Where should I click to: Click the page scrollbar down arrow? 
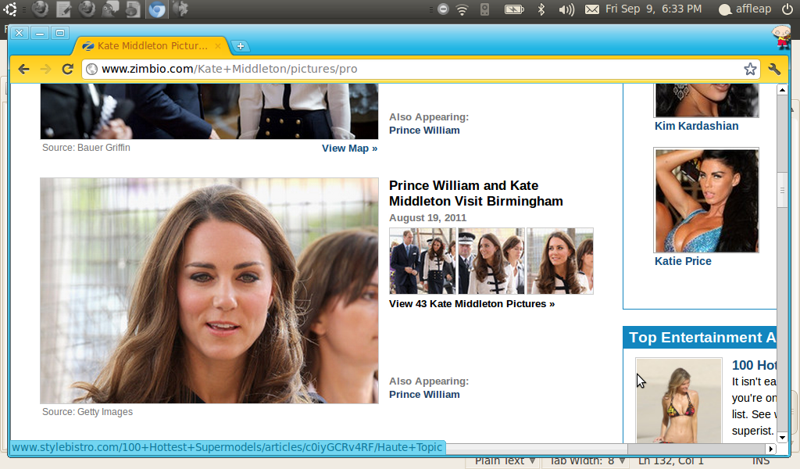(x=782, y=438)
